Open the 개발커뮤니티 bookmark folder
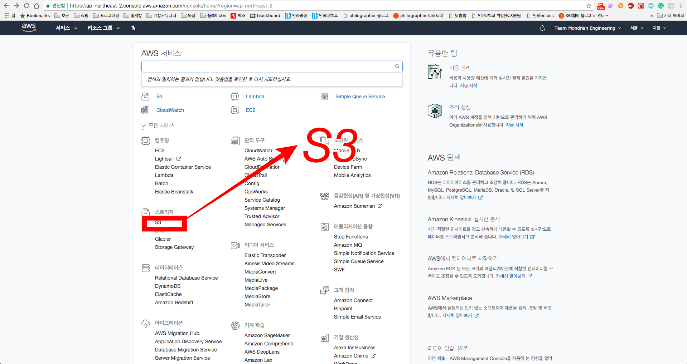The width and height of the screenshot is (687, 364). tap(161, 15)
